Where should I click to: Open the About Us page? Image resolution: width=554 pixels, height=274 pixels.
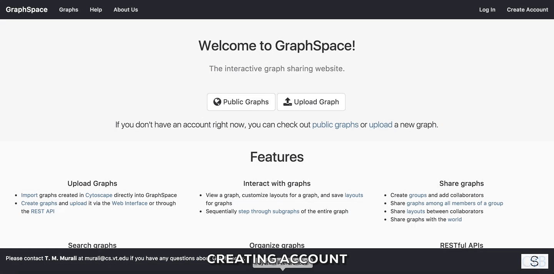(126, 10)
